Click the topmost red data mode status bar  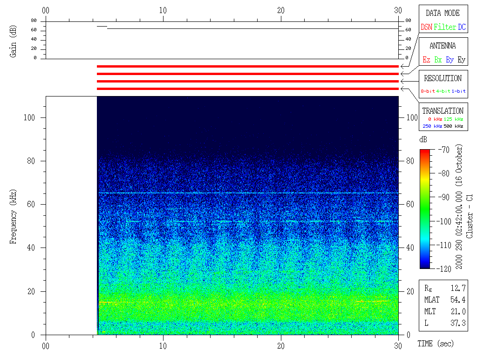click(247, 67)
